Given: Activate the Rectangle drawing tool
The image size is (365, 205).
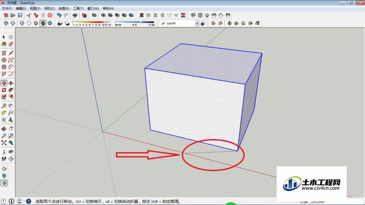Looking at the screenshot, I should [x=4, y=53].
